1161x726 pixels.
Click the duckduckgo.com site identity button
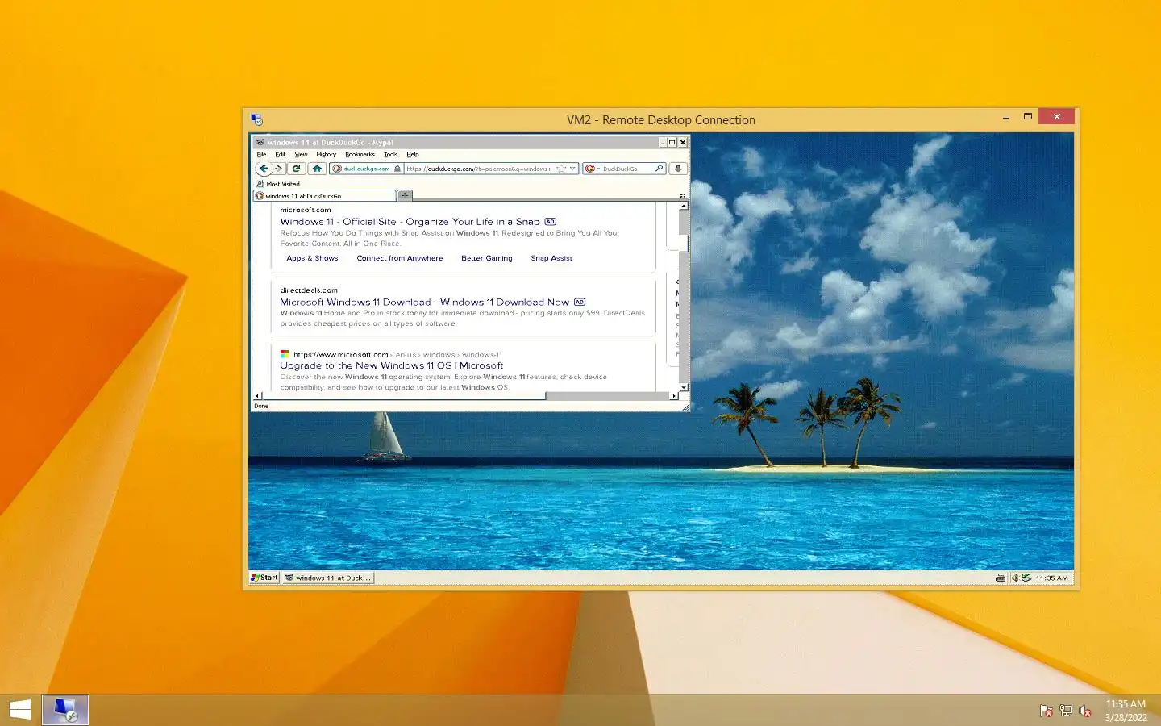(366, 169)
